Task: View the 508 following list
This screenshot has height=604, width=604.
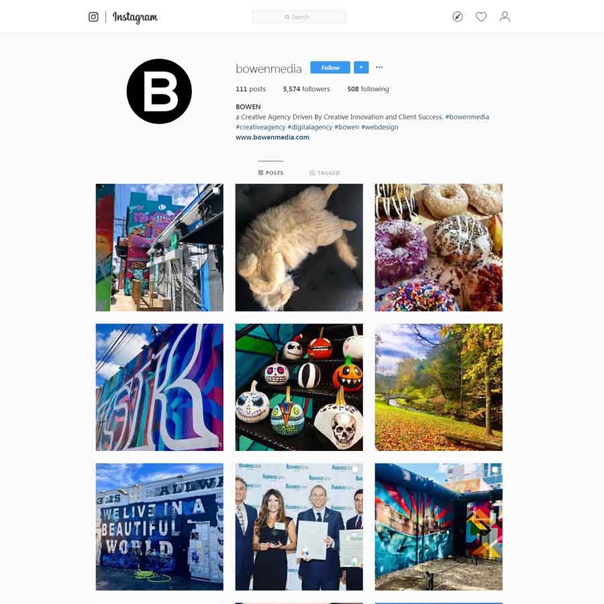Action: [368, 89]
